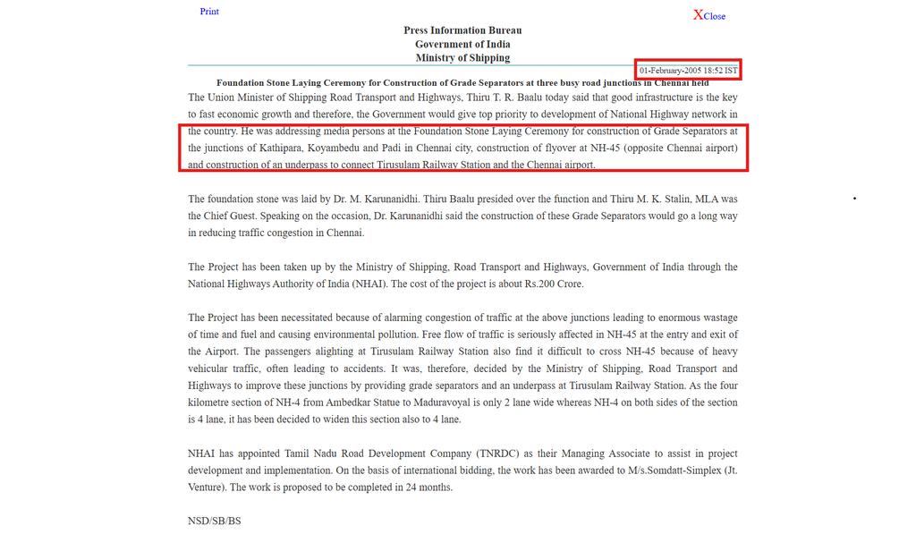Click the text 'widen this section also to 4 lane'
Screen dimensions: 916x534
coord(386,420)
